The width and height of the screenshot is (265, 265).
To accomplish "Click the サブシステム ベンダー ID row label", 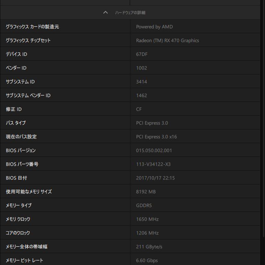I will click(28, 96).
